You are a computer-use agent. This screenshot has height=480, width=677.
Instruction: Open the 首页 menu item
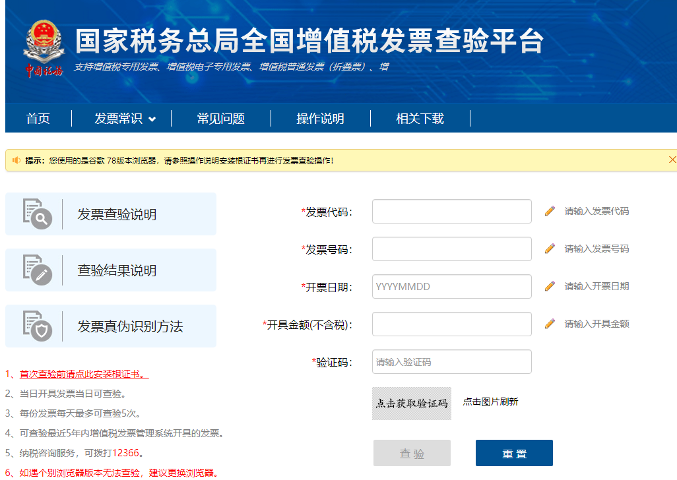(x=38, y=118)
